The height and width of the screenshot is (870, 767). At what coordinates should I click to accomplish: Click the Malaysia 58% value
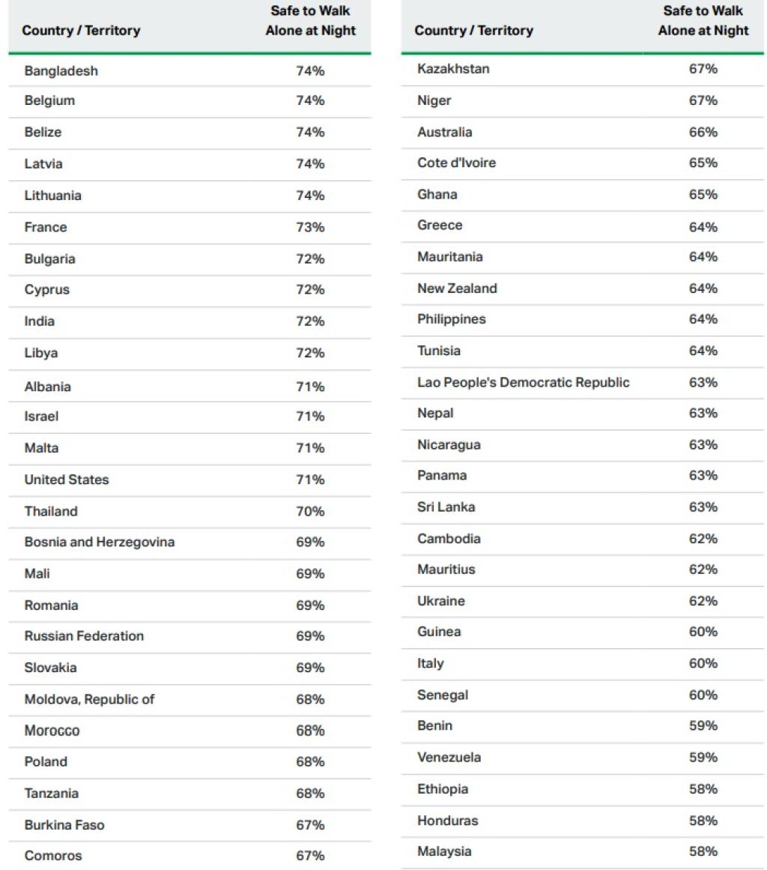pyautogui.click(x=703, y=851)
